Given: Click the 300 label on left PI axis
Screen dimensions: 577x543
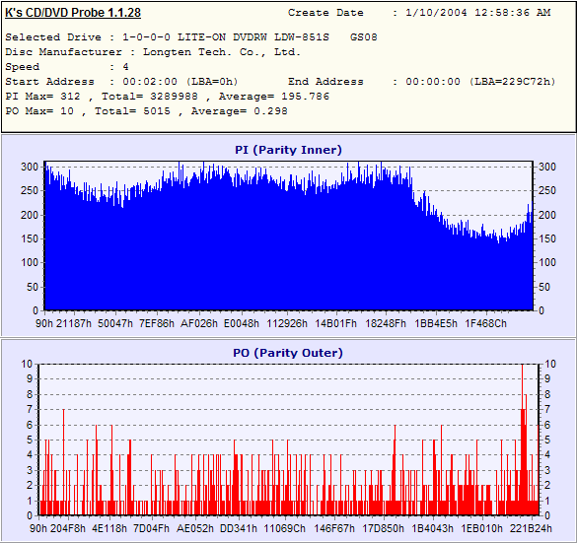Looking at the screenshot, I should [30, 167].
